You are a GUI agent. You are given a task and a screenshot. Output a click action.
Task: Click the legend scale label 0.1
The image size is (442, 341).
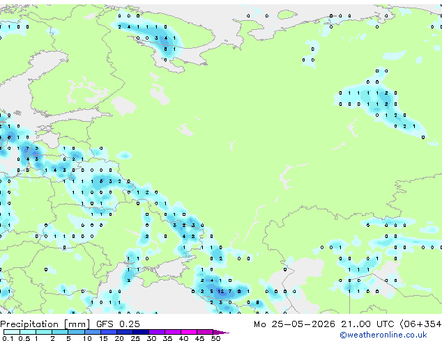point(8,338)
